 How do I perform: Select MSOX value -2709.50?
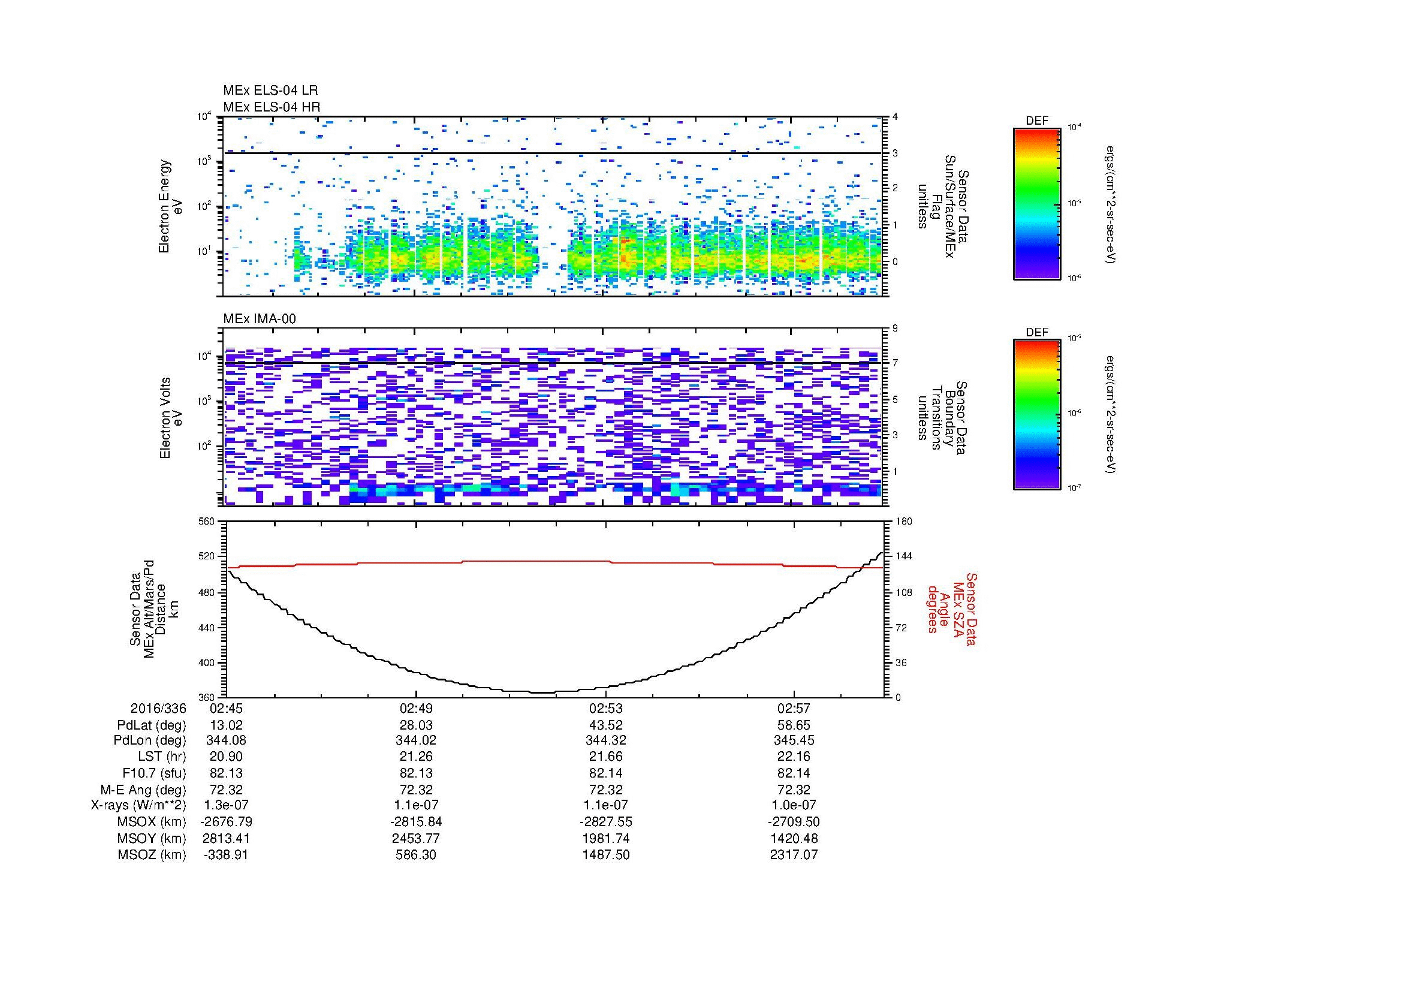click(794, 822)
